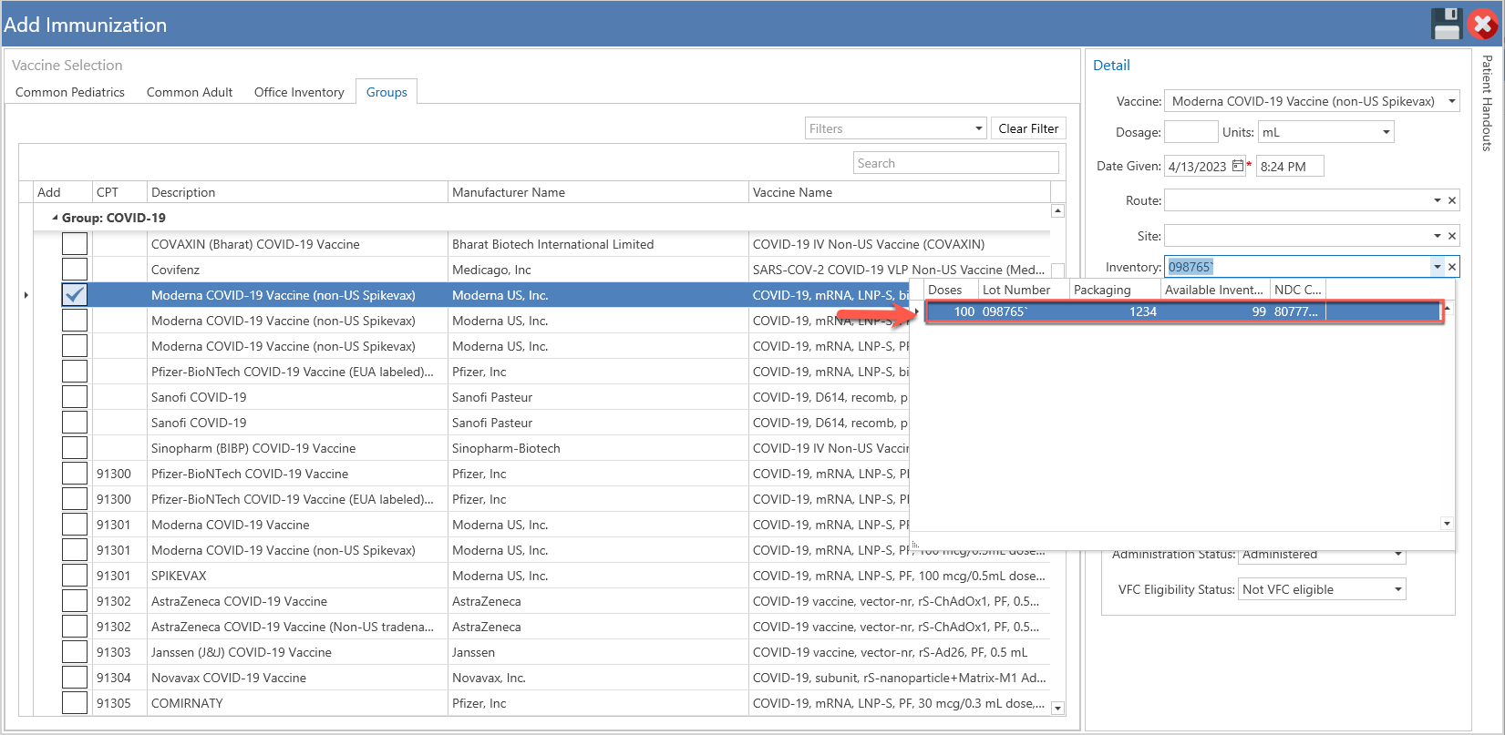Click CPT code 91303
The height and width of the screenshot is (735, 1505).
(114, 652)
